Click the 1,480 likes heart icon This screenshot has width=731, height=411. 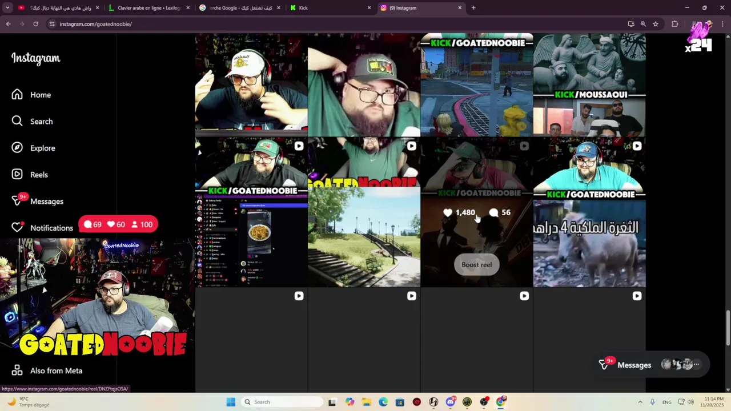(448, 212)
